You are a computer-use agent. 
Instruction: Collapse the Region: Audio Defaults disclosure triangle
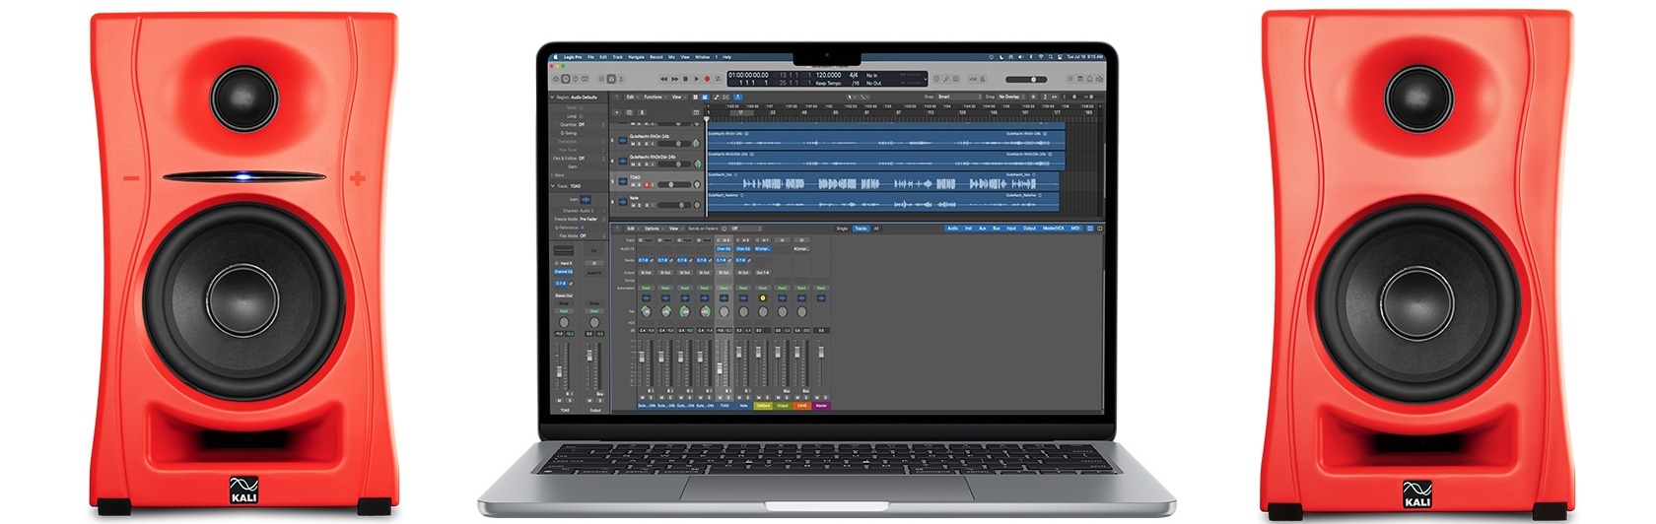(552, 98)
